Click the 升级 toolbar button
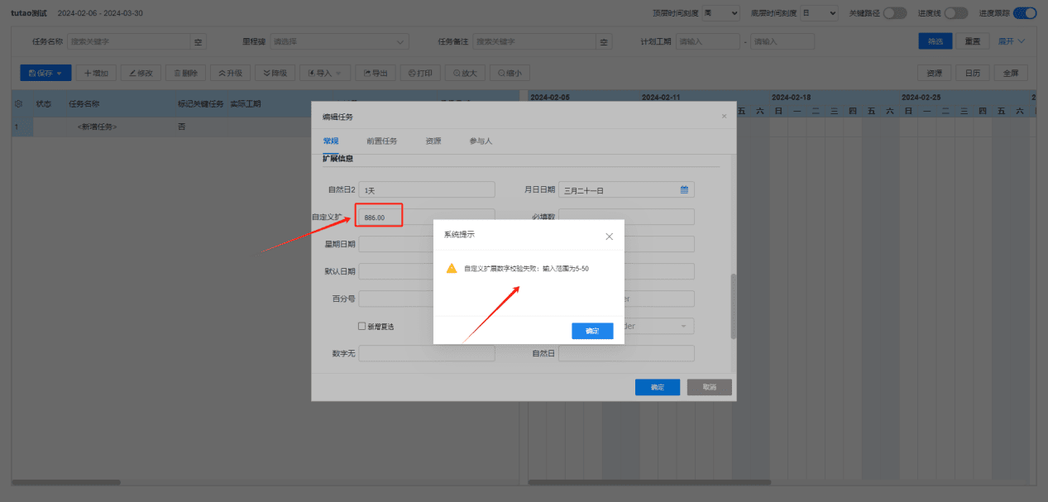The width and height of the screenshot is (1048, 502). [x=231, y=73]
